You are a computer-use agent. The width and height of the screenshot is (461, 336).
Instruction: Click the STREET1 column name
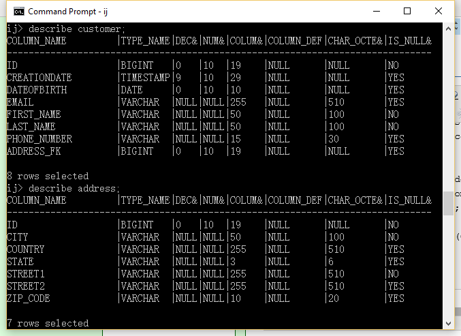[x=26, y=274]
